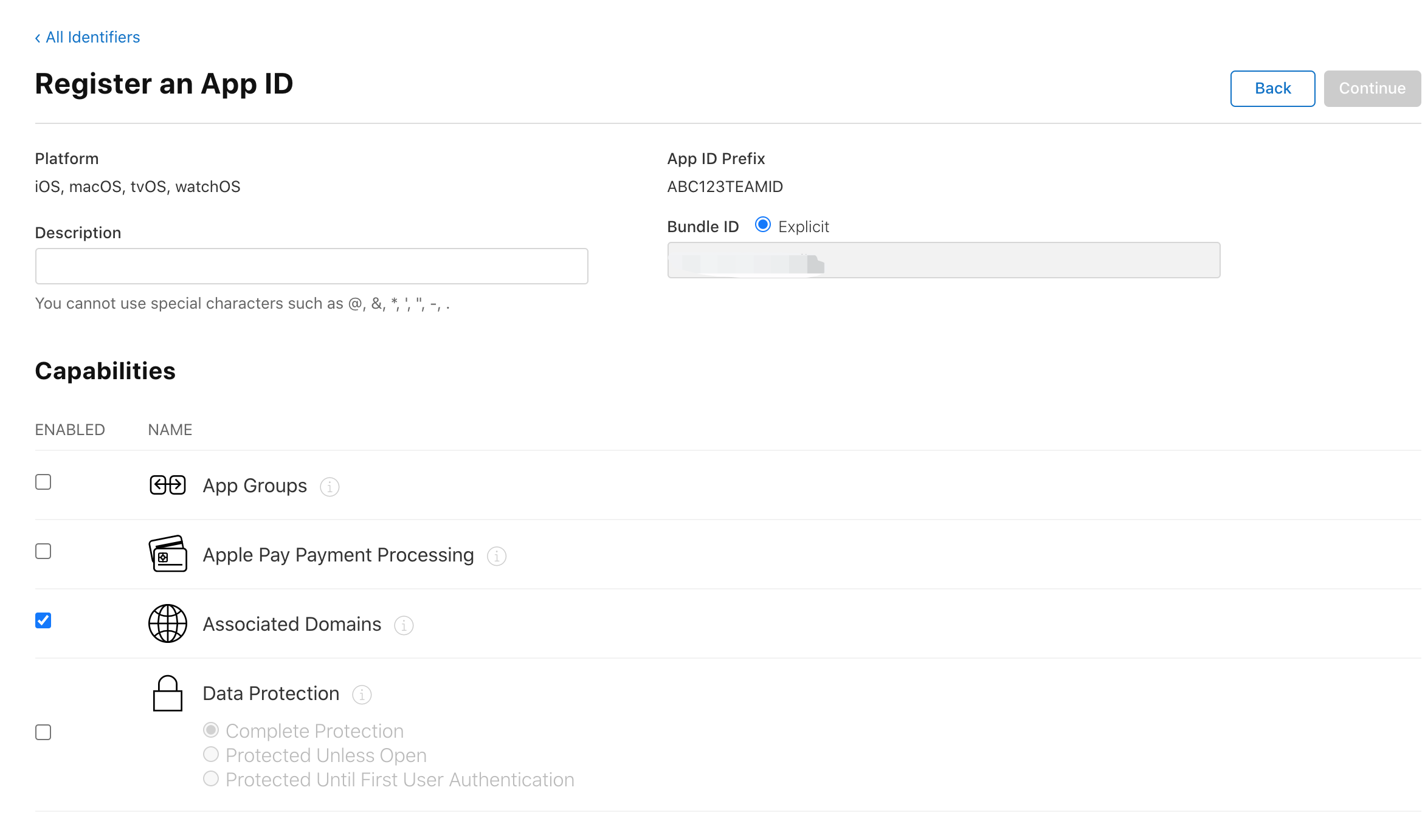Tick the Data Protection checkbox

[43, 732]
